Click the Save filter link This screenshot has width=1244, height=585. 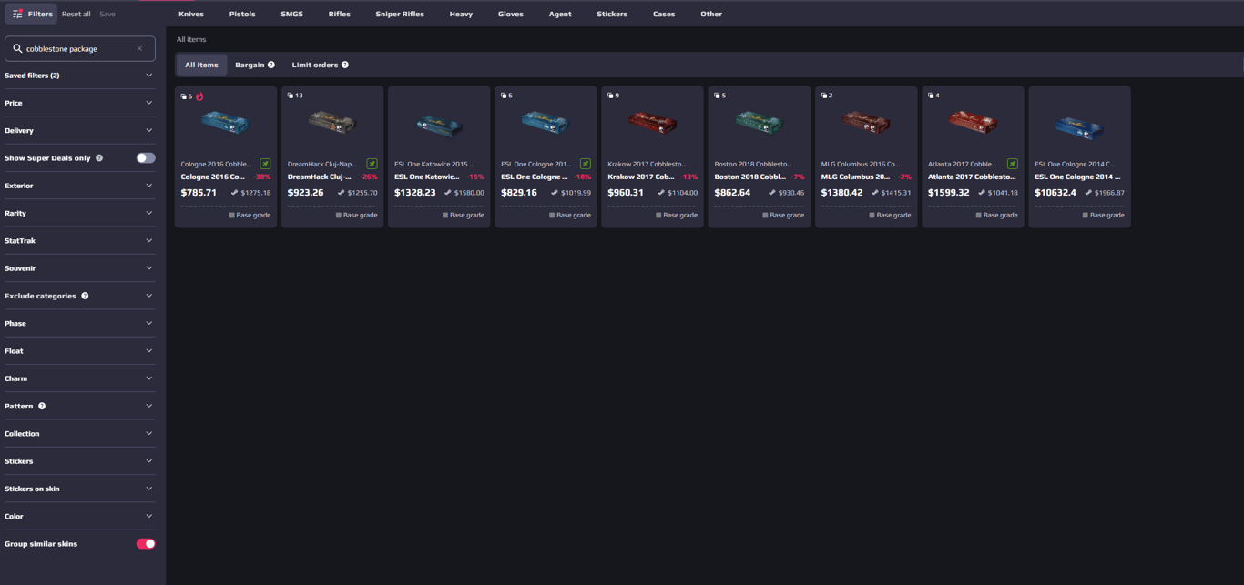tap(107, 14)
